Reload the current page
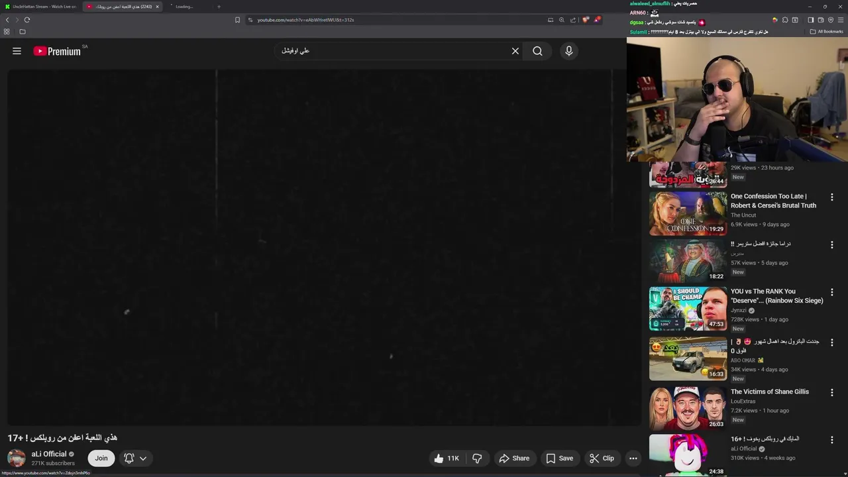 tap(27, 20)
